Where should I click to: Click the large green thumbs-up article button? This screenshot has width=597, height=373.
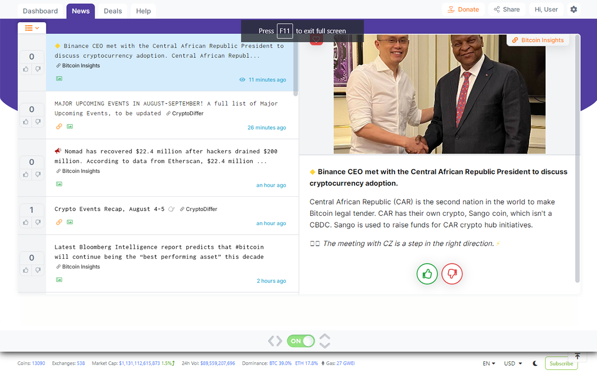427,274
